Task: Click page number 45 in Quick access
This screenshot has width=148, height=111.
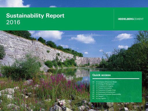Action: pos(93,92)
